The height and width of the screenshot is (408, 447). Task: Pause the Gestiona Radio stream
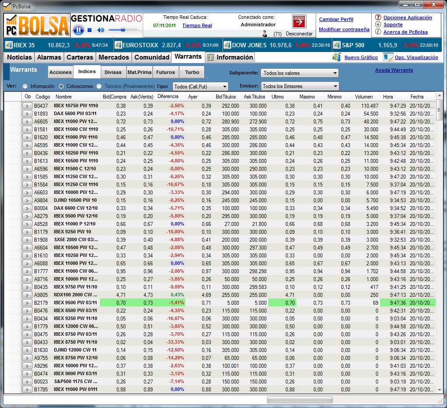pyautogui.click(x=78, y=30)
